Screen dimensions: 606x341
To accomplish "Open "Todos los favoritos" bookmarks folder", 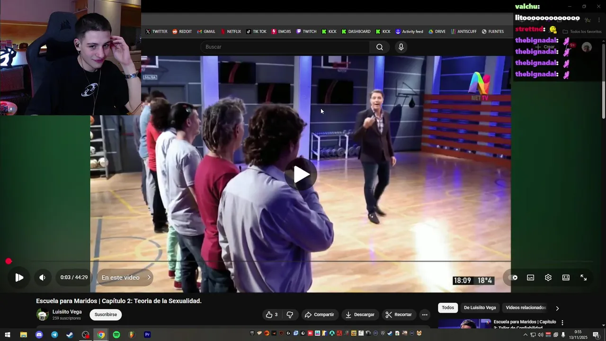I will pyautogui.click(x=582, y=32).
